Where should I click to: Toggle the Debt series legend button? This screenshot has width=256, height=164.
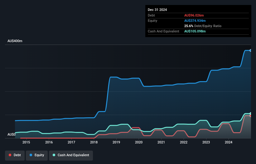point(15,155)
